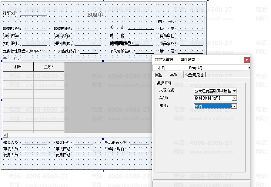Open the 属性 材质 dropdown arrow
Image resolution: width=271 pixels, height=187 pixels.
click(234, 106)
